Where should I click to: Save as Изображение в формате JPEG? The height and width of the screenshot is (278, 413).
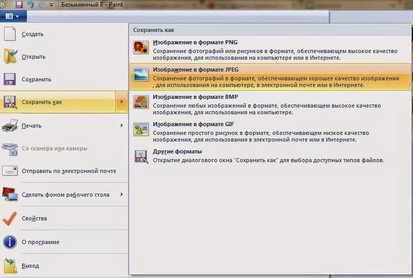tap(270, 77)
